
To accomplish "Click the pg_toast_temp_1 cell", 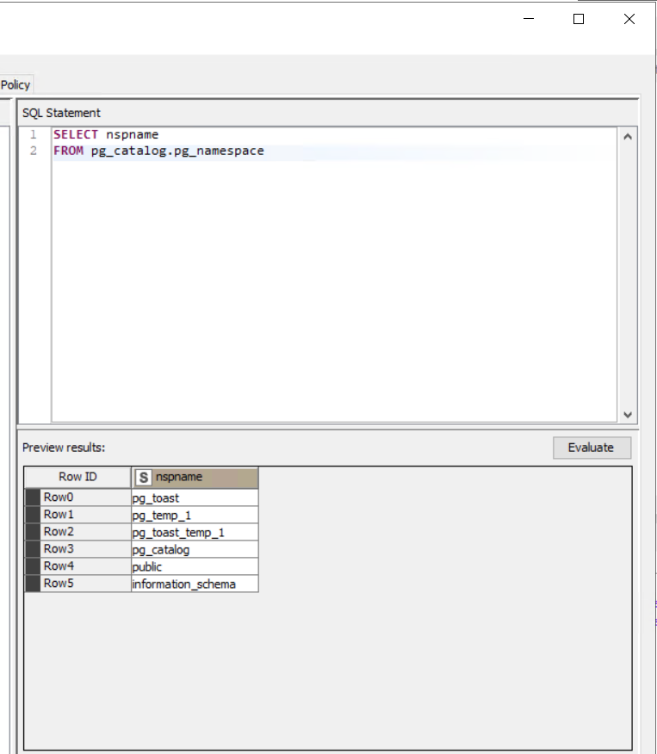I will 195,532.
